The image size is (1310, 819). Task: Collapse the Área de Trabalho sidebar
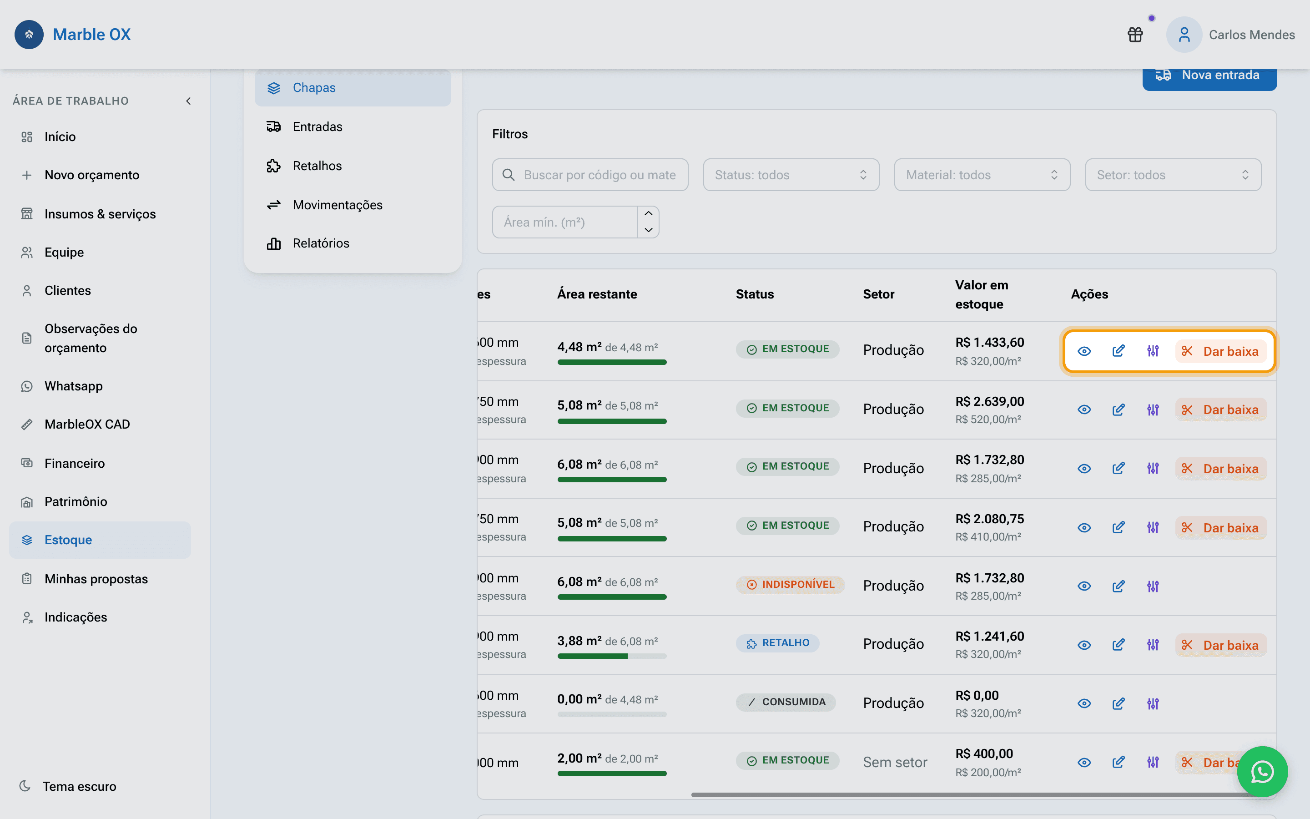click(188, 101)
